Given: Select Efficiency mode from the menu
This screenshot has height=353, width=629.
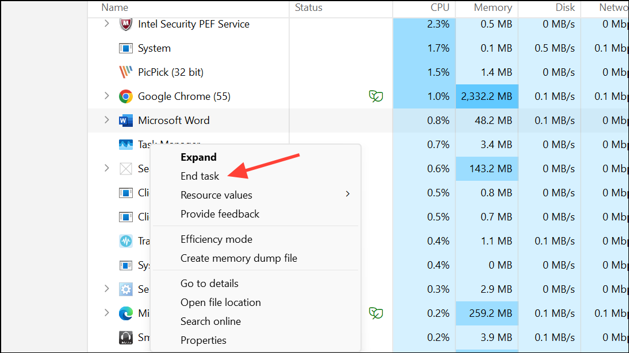Looking at the screenshot, I should click(216, 239).
